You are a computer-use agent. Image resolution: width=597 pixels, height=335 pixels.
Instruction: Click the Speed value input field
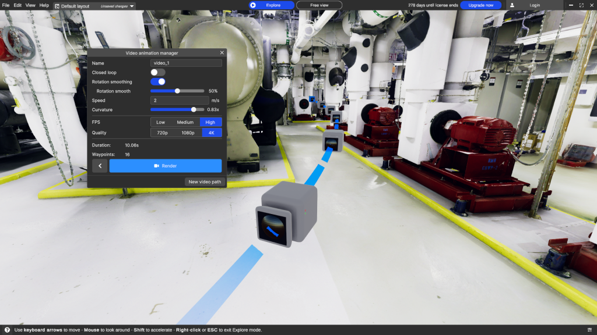coord(179,101)
